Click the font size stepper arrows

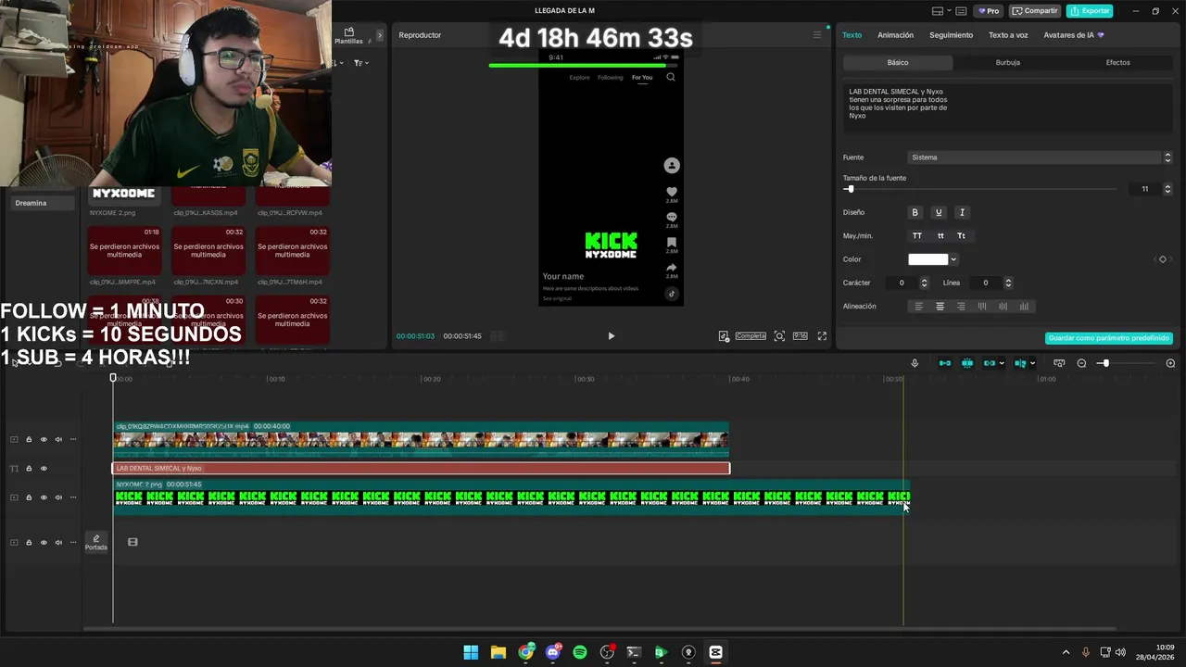pyautogui.click(x=1167, y=189)
